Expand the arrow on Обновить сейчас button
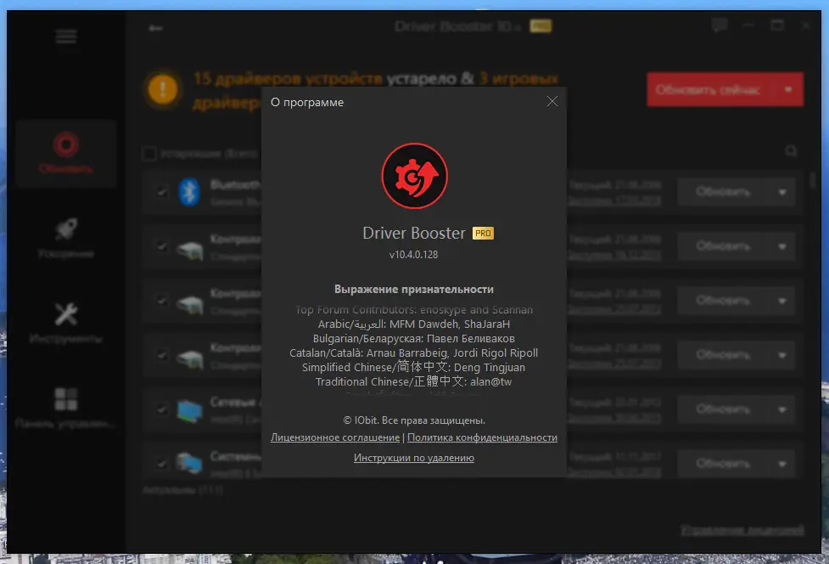Screen dimensions: 829x564 [787, 89]
